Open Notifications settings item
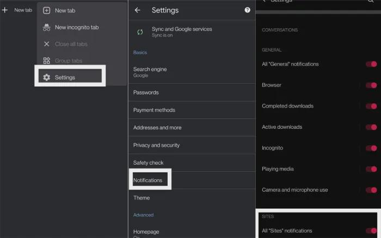The image size is (381, 238). pyautogui.click(x=148, y=180)
